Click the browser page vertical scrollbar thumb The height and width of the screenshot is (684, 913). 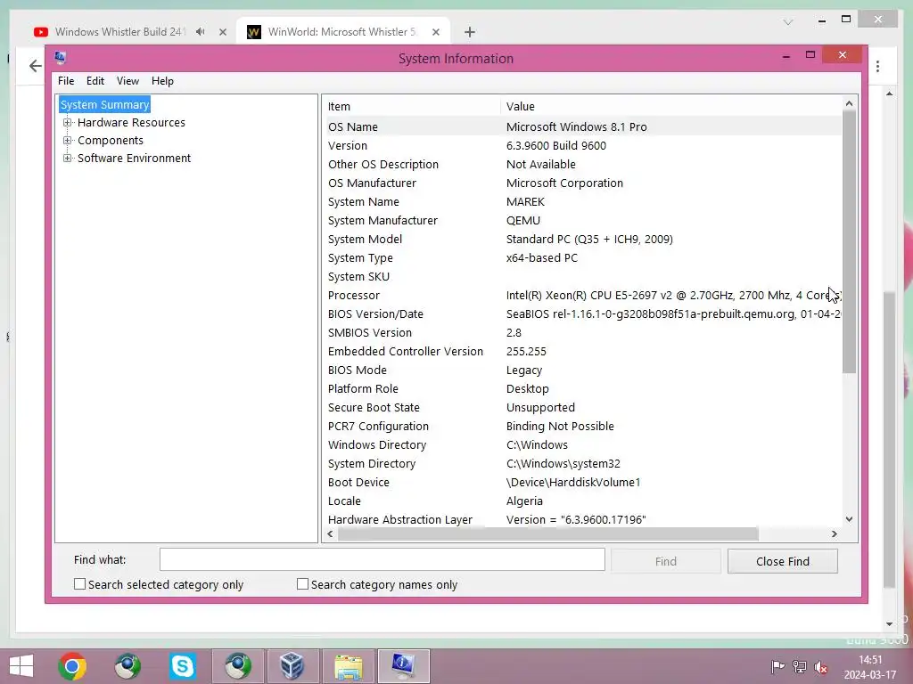coord(889,440)
